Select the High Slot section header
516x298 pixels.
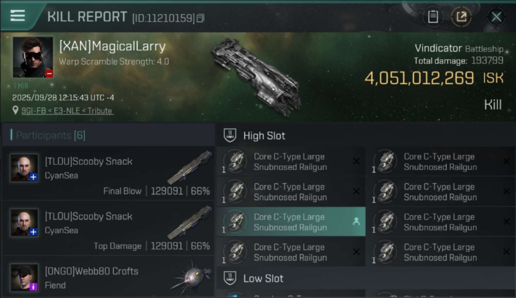coord(365,135)
